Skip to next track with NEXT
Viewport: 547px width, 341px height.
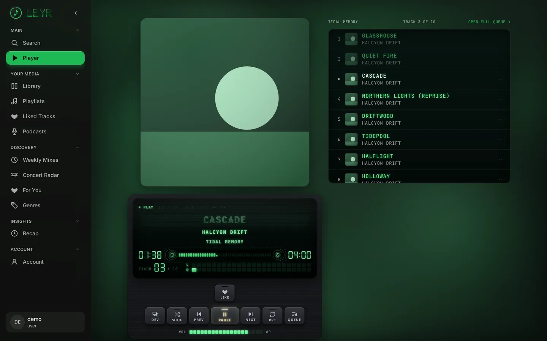click(251, 316)
